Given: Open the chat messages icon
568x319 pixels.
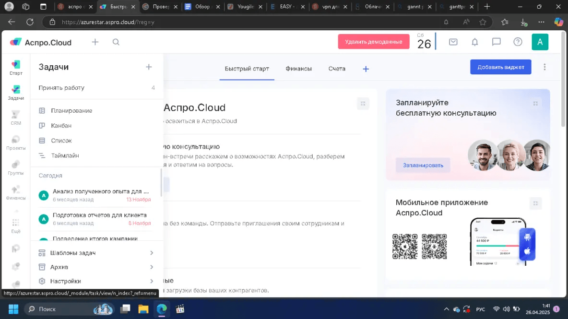Looking at the screenshot, I should (496, 42).
